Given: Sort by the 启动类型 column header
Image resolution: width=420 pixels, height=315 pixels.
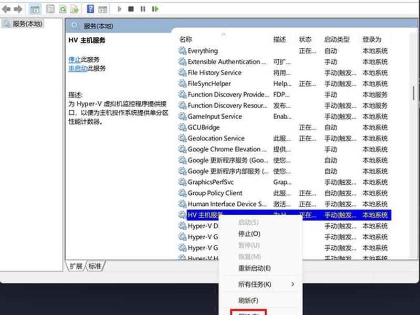Looking at the screenshot, I should tap(337, 39).
